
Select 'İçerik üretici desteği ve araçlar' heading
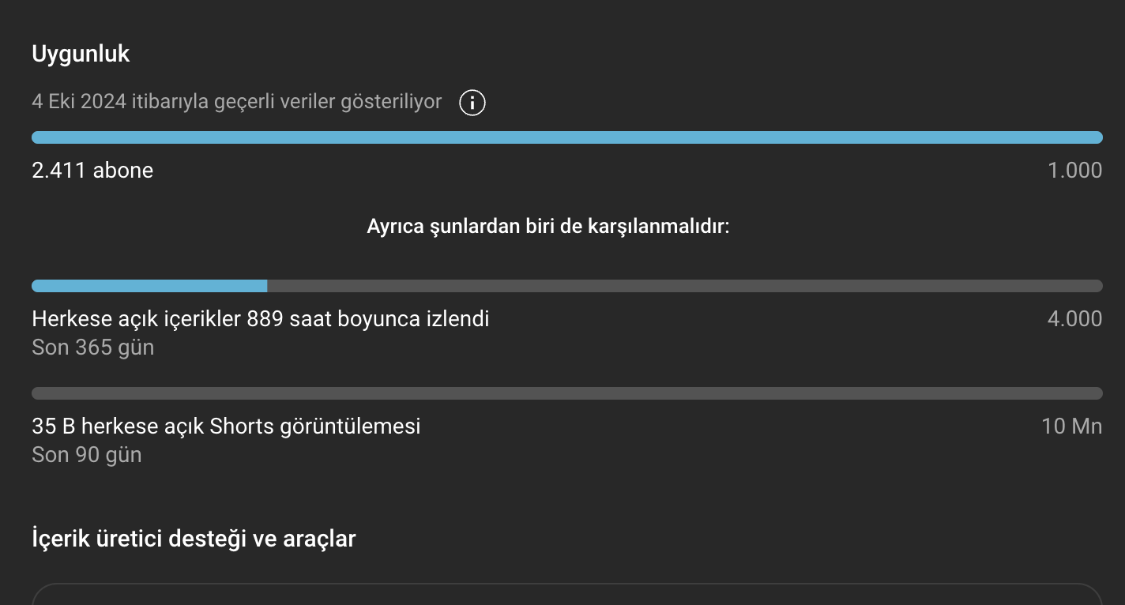coord(194,539)
